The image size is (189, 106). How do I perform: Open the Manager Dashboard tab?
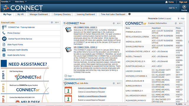click(39, 14)
